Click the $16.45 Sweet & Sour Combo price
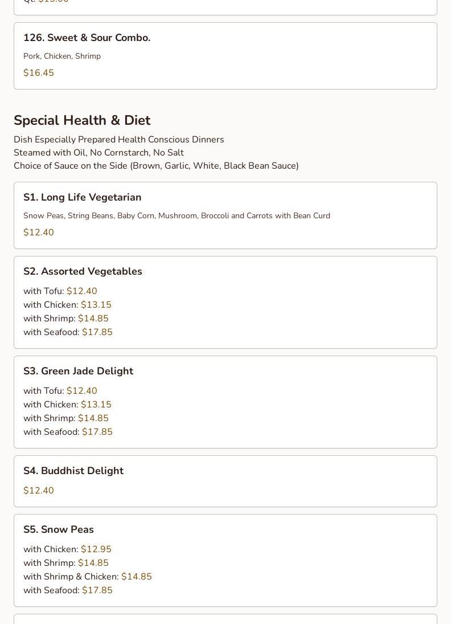451x624 pixels. tap(39, 73)
